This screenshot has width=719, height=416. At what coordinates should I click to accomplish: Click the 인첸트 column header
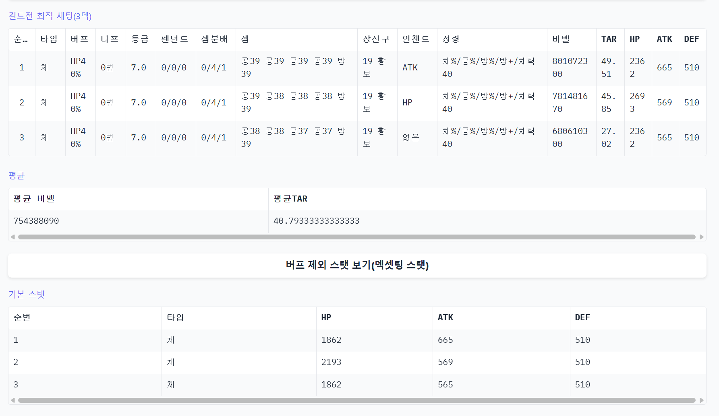416,39
